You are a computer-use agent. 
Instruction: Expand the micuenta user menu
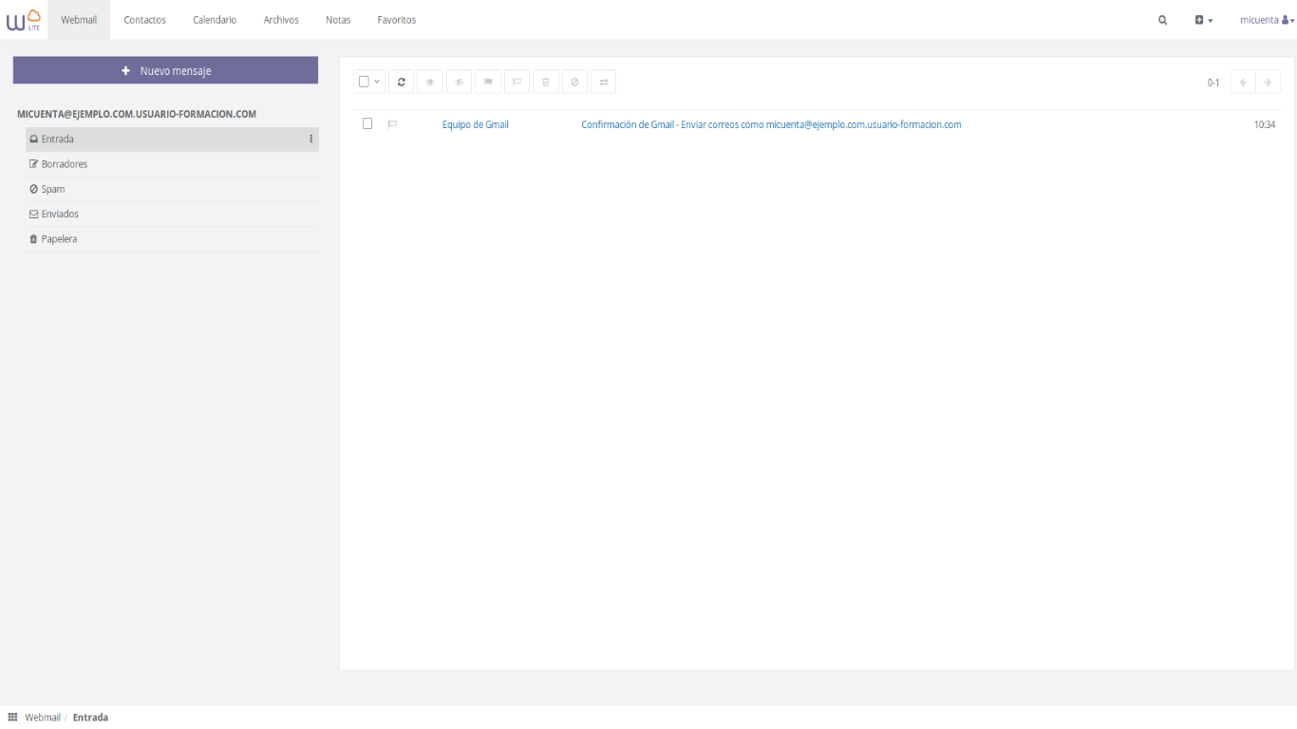click(1267, 20)
